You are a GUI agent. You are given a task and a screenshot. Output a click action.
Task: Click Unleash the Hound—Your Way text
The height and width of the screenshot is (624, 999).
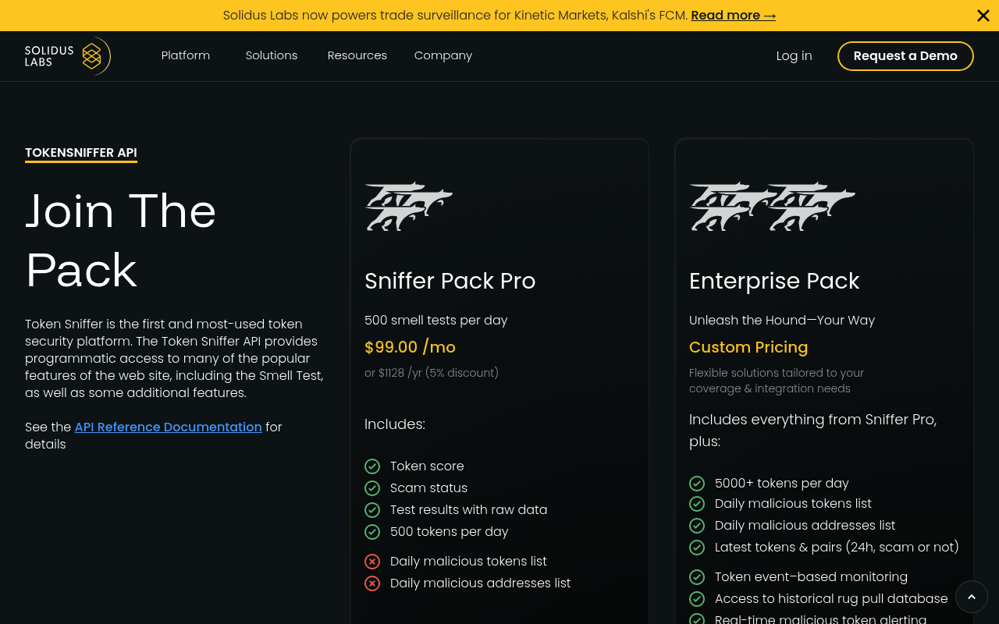pyautogui.click(x=782, y=320)
